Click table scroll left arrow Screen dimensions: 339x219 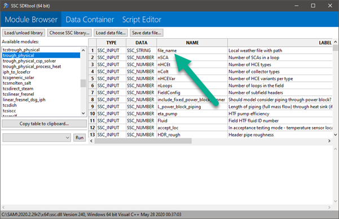coord(91,141)
